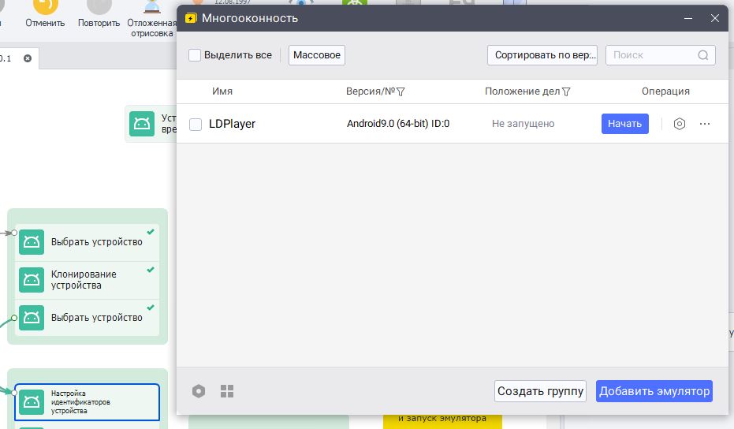Click the yellow Многооконность title icon
734x429 pixels.
[191, 18]
